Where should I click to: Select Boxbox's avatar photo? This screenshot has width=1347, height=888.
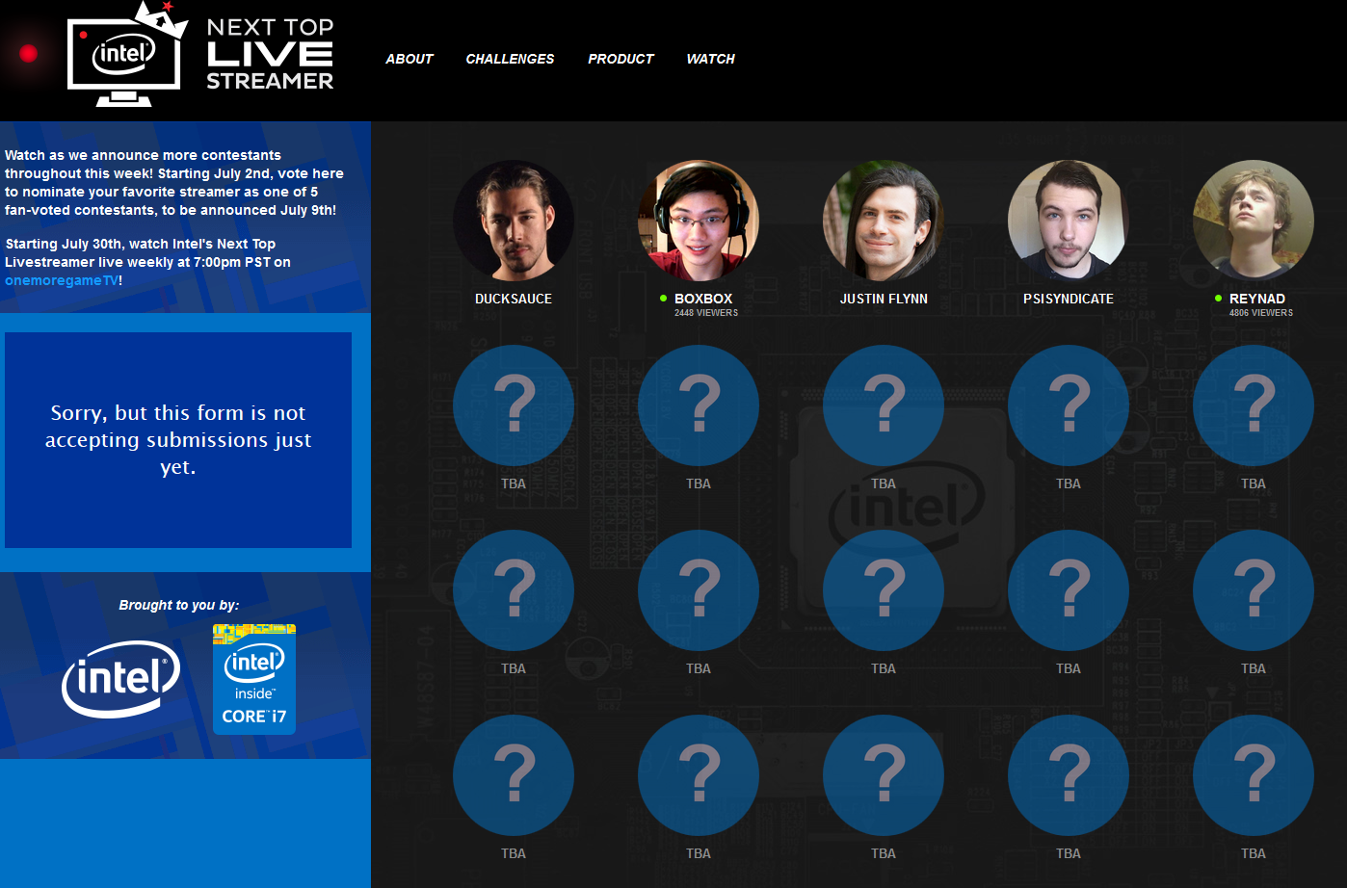pos(698,220)
